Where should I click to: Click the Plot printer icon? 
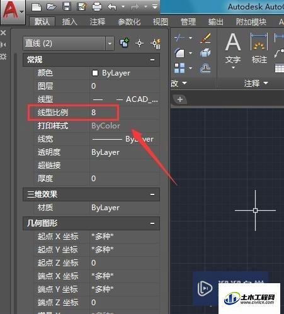tap(97, 7)
